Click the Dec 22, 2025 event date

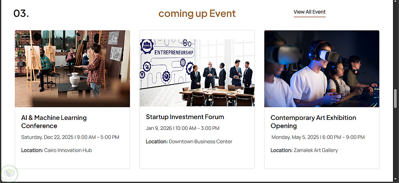(70, 137)
